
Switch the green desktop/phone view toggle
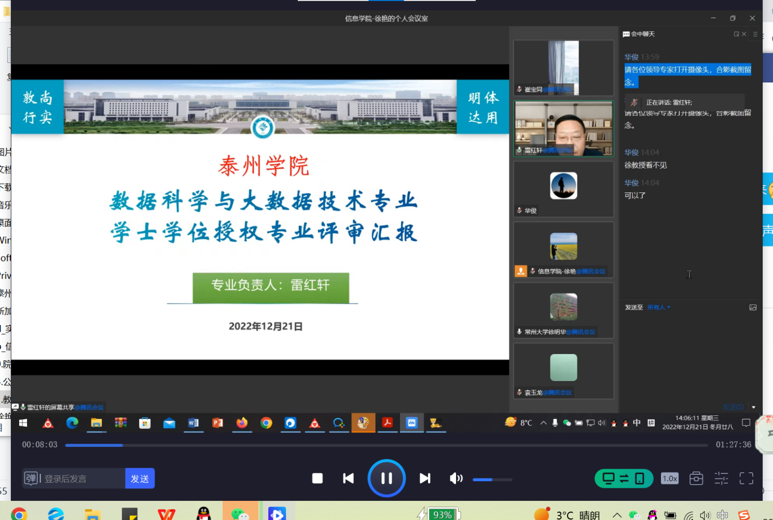[624, 478]
